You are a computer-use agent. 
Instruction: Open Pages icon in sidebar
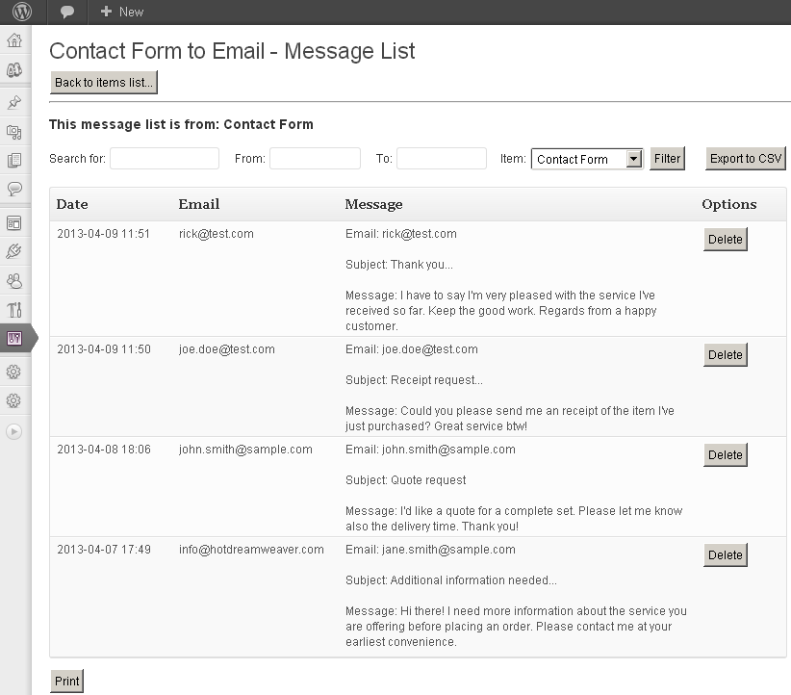14,161
